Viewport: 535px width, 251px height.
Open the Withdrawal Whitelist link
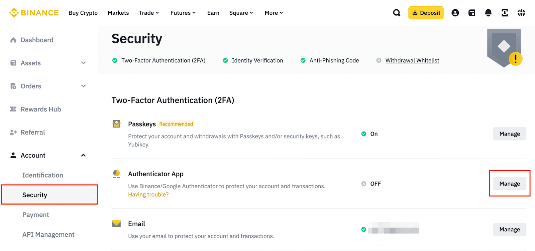tap(412, 60)
